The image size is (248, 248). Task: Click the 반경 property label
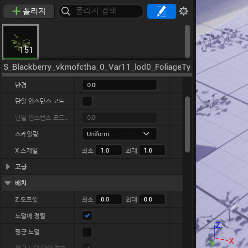pos(21,85)
